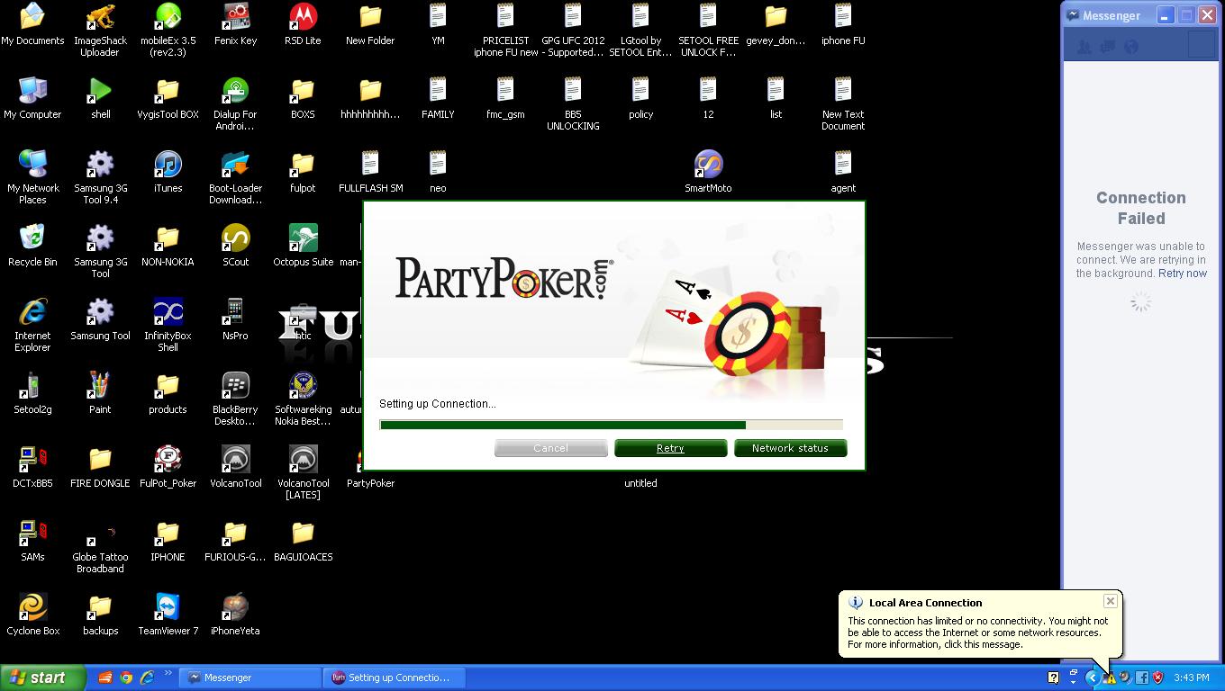Image resolution: width=1225 pixels, height=691 pixels.
Task: Click the PartyPoker.com logo in the dialog
Action: click(504, 278)
